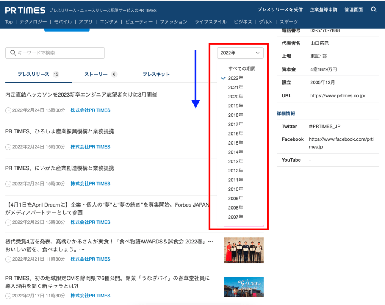
Task: Open テクノロジー category
Action: pos(33,22)
